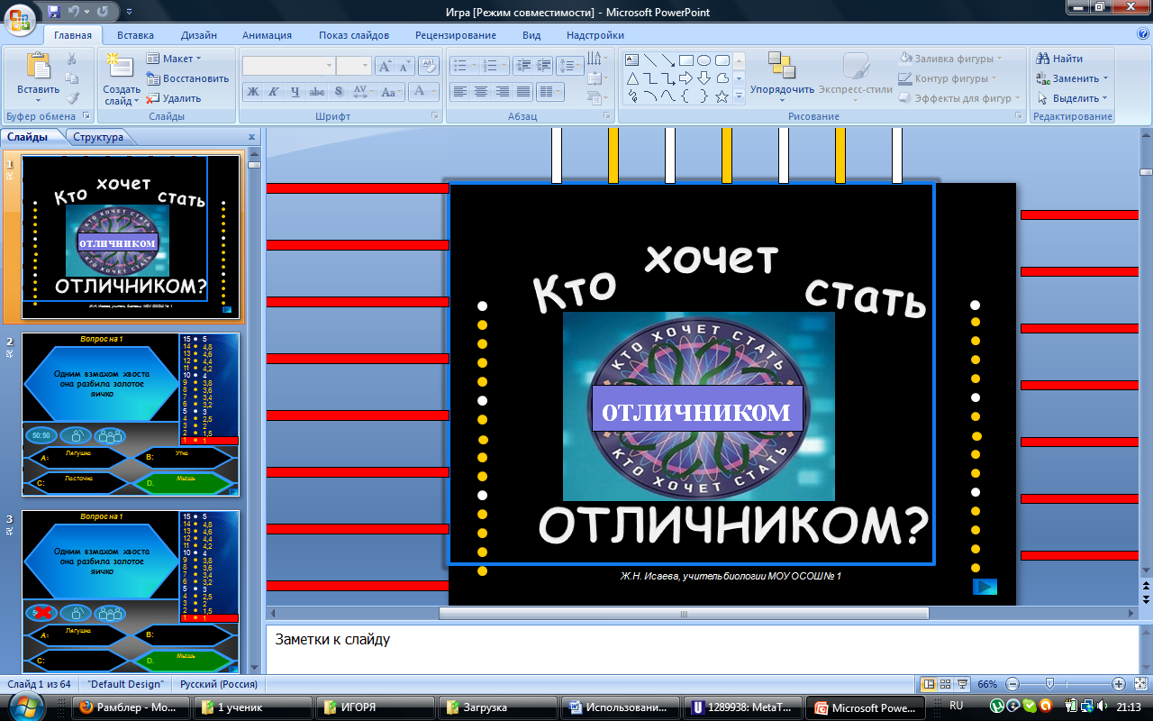Switch to Рамблер Firefox taskbar window

point(131,707)
